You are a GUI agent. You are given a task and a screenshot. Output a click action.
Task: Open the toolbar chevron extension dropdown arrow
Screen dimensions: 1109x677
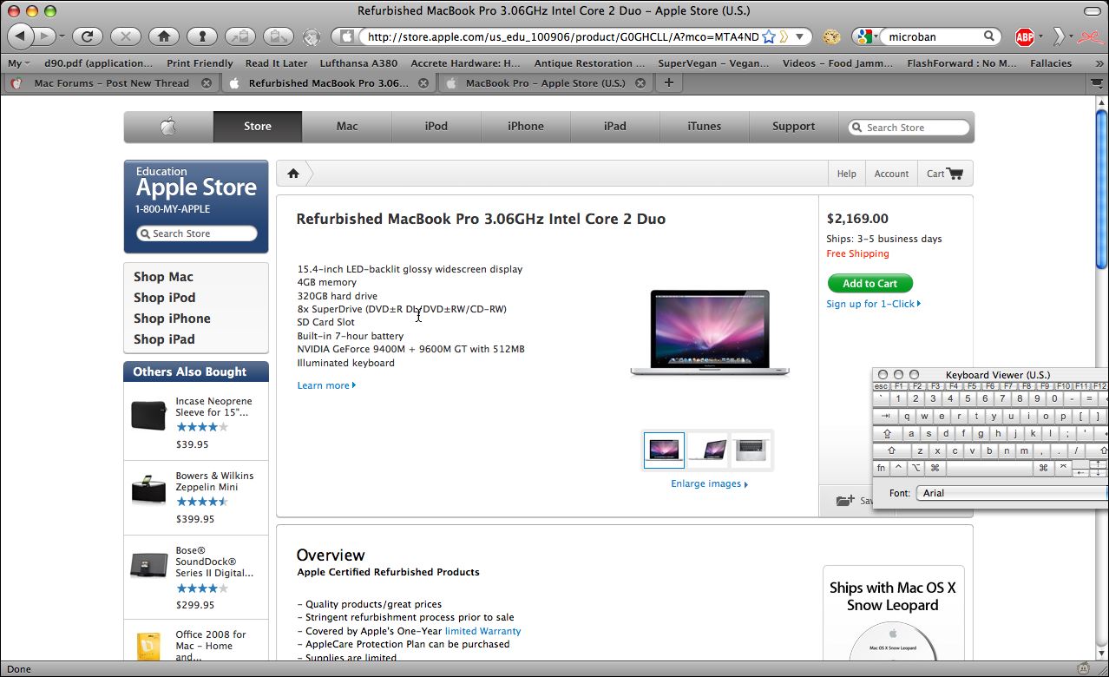pos(1072,36)
